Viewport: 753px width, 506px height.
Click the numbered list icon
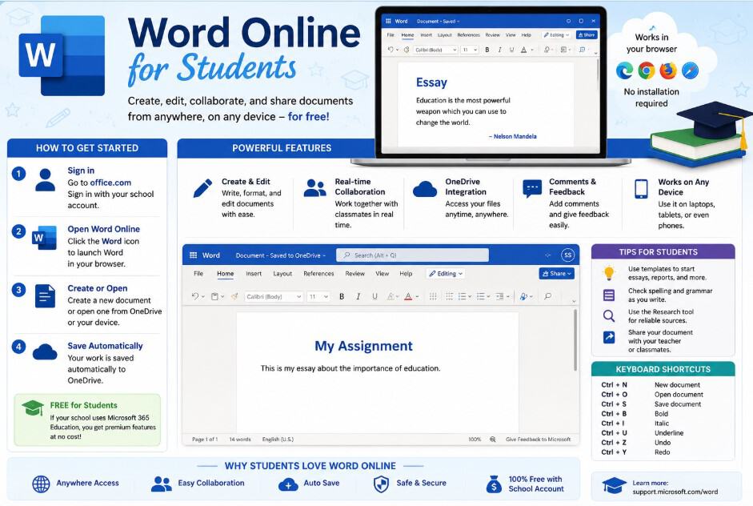point(462,296)
